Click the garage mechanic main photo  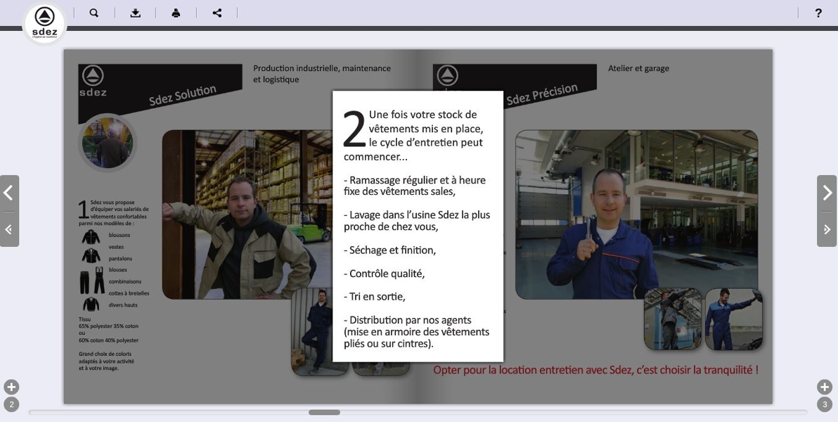[x=636, y=215]
